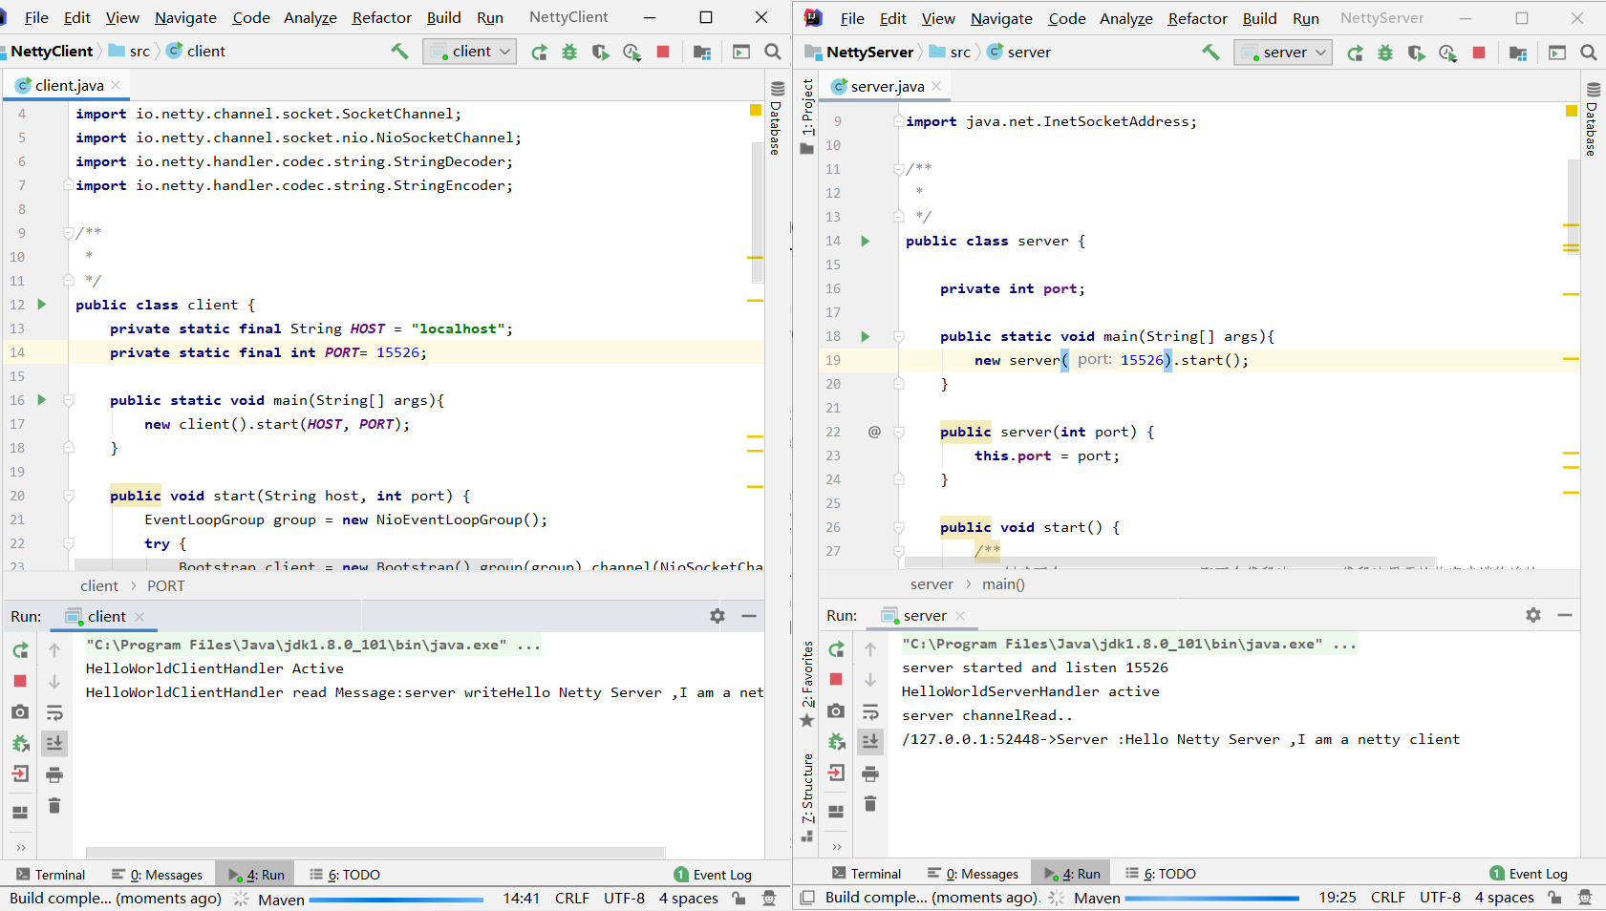Expand more actions chevron in server Run panel

coord(837,846)
